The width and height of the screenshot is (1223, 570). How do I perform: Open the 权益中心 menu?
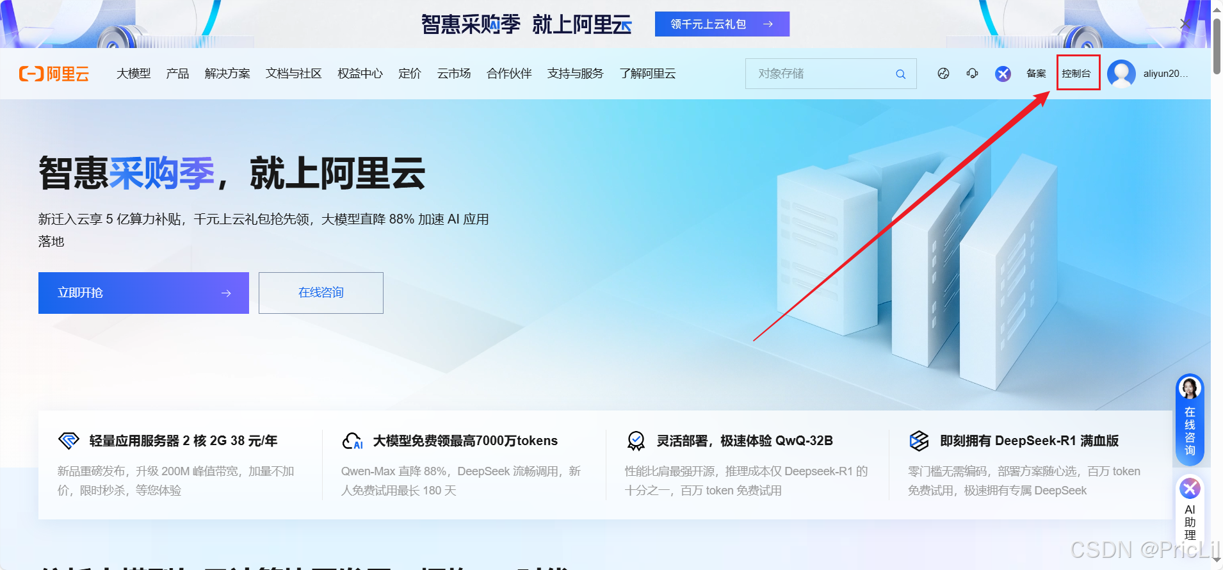[x=360, y=74]
